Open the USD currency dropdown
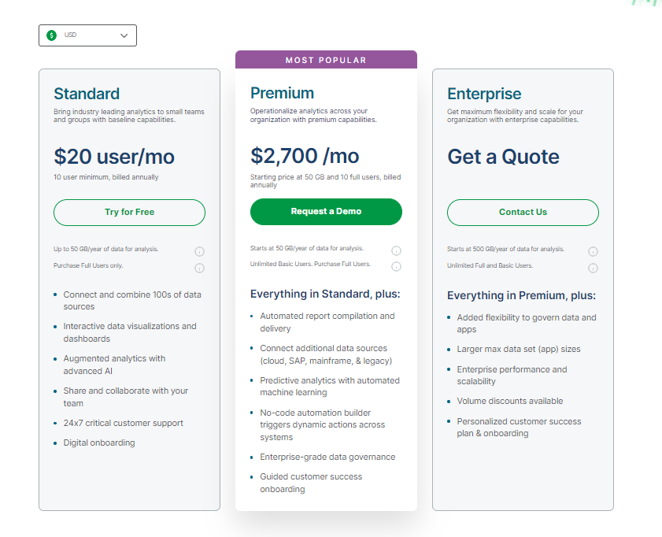This screenshot has width=662, height=537. (x=87, y=35)
